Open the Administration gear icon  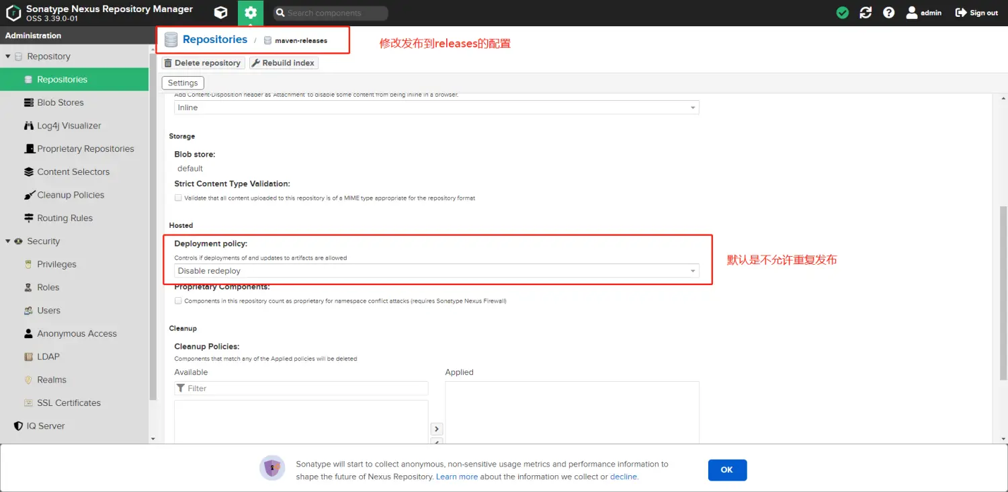tap(251, 13)
